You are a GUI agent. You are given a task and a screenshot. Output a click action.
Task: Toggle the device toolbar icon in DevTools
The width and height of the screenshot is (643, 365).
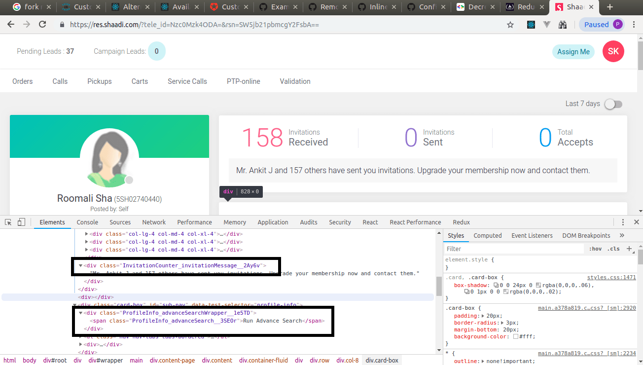point(21,222)
